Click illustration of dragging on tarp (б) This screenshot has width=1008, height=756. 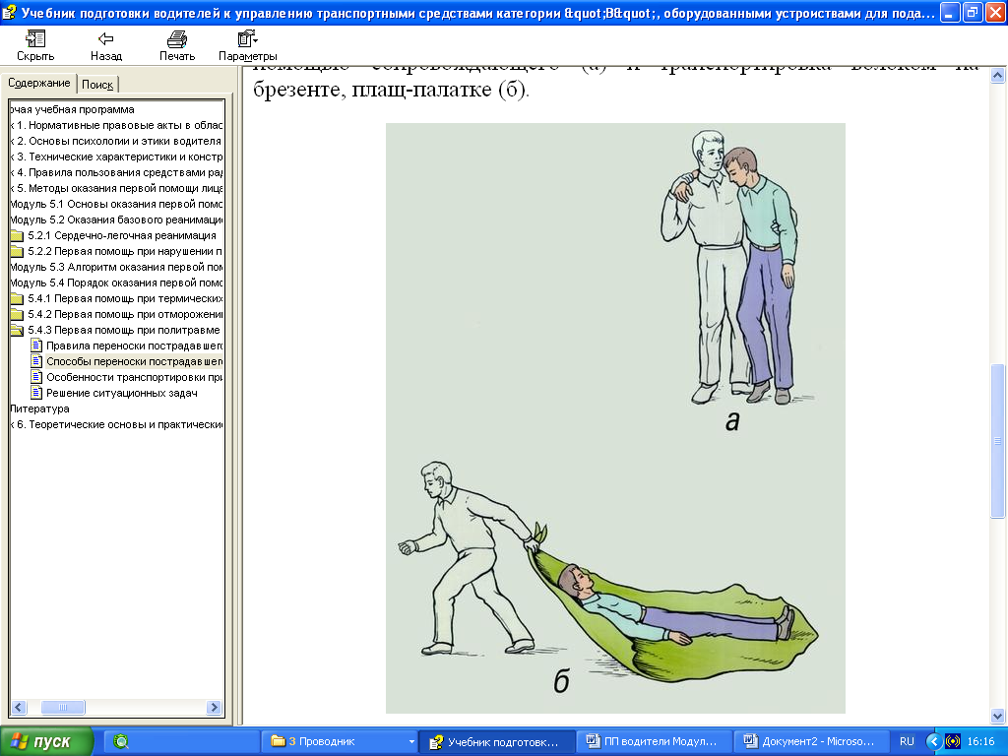606,571
